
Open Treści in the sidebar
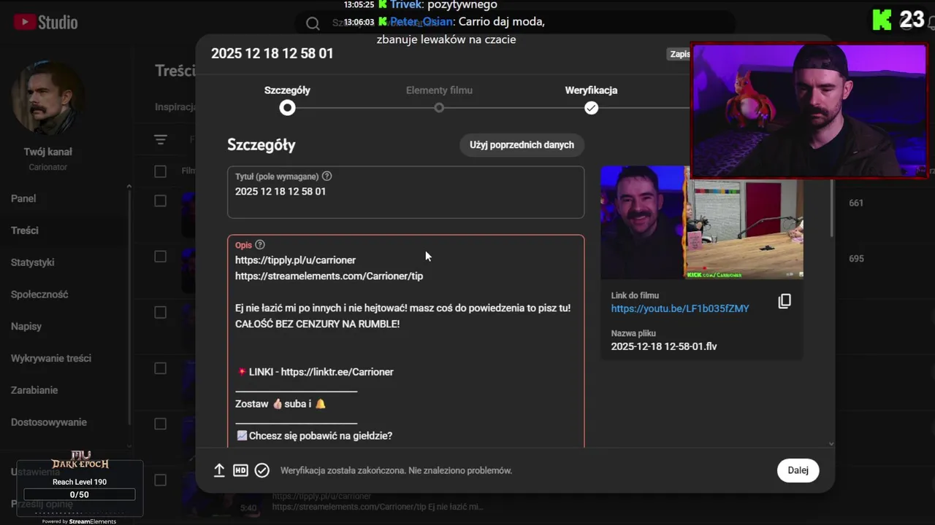pos(25,230)
